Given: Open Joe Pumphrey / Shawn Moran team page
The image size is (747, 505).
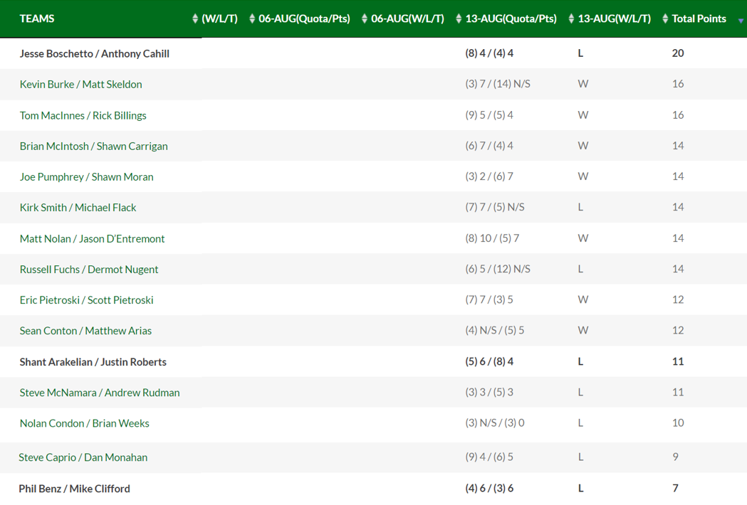Looking at the screenshot, I should pos(86,176).
